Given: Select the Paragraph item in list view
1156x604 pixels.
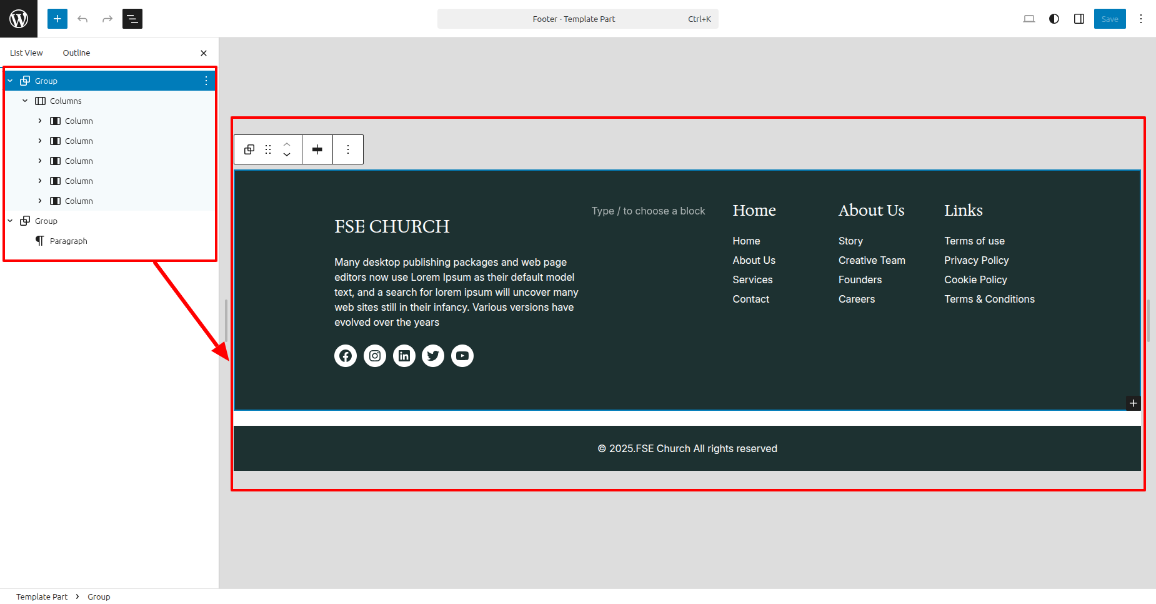Looking at the screenshot, I should point(69,241).
